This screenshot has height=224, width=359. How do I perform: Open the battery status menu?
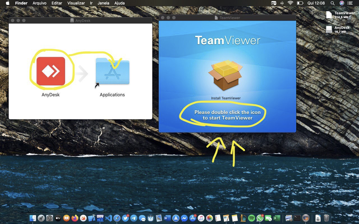pos(300,3)
